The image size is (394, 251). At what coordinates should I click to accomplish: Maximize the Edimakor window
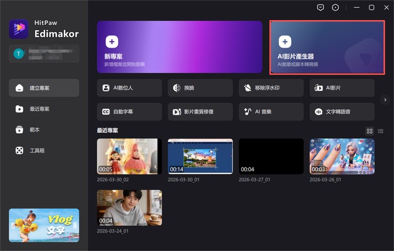click(372, 8)
